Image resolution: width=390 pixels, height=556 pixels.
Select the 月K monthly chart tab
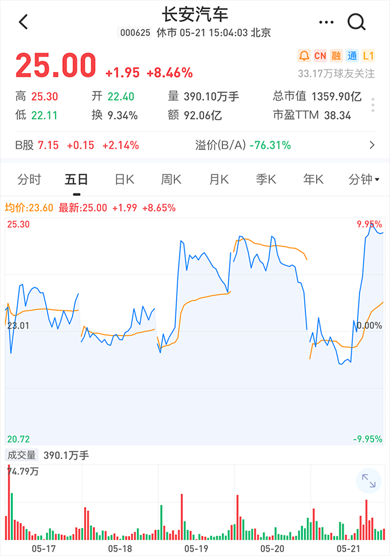click(x=219, y=179)
